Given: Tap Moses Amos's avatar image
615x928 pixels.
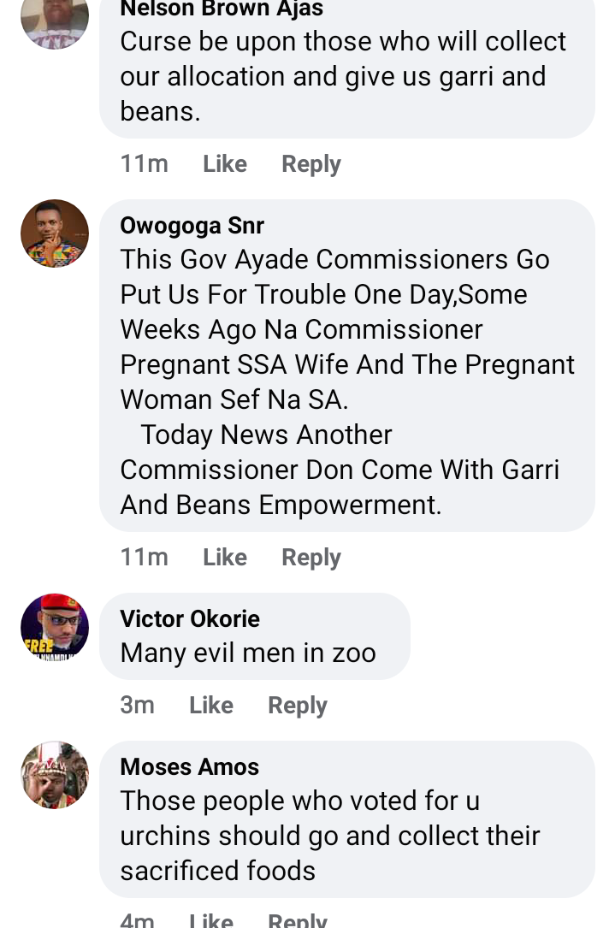Looking at the screenshot, I should pyautogui.click(x=55, y=775).
